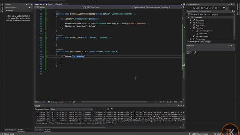Expand the References node in Solution Explorer
240x135 pixels.
coord(190,23)
